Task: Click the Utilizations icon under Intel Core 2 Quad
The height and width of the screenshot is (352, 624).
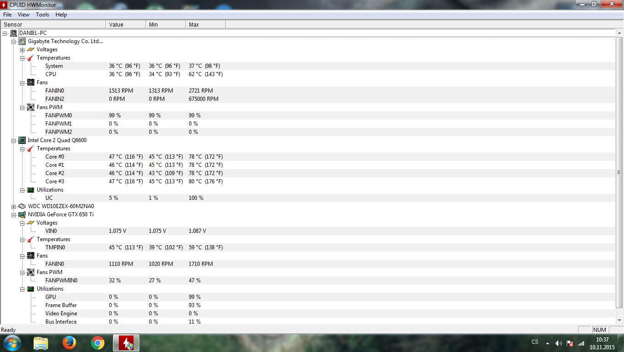Action: (31, 190)
